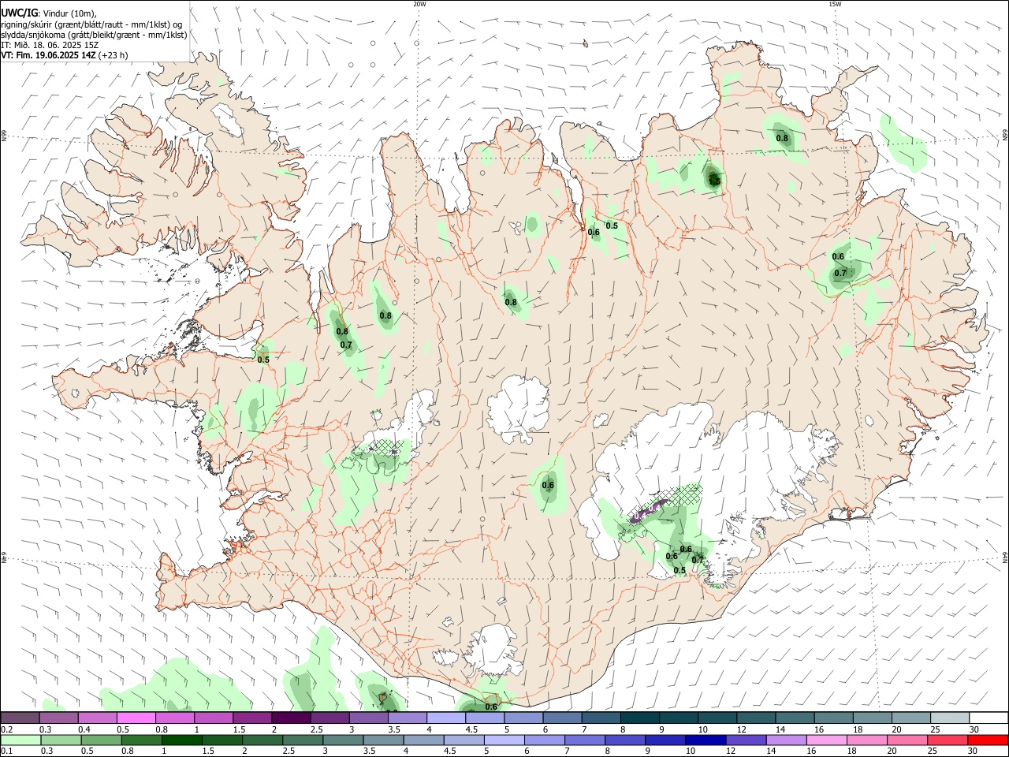Click the 20W longitude label

tap(419, 4)
